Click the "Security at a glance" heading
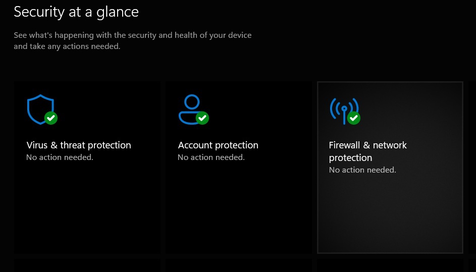The width and height of the screenshot is (476, 272). [x=76, y=12]
